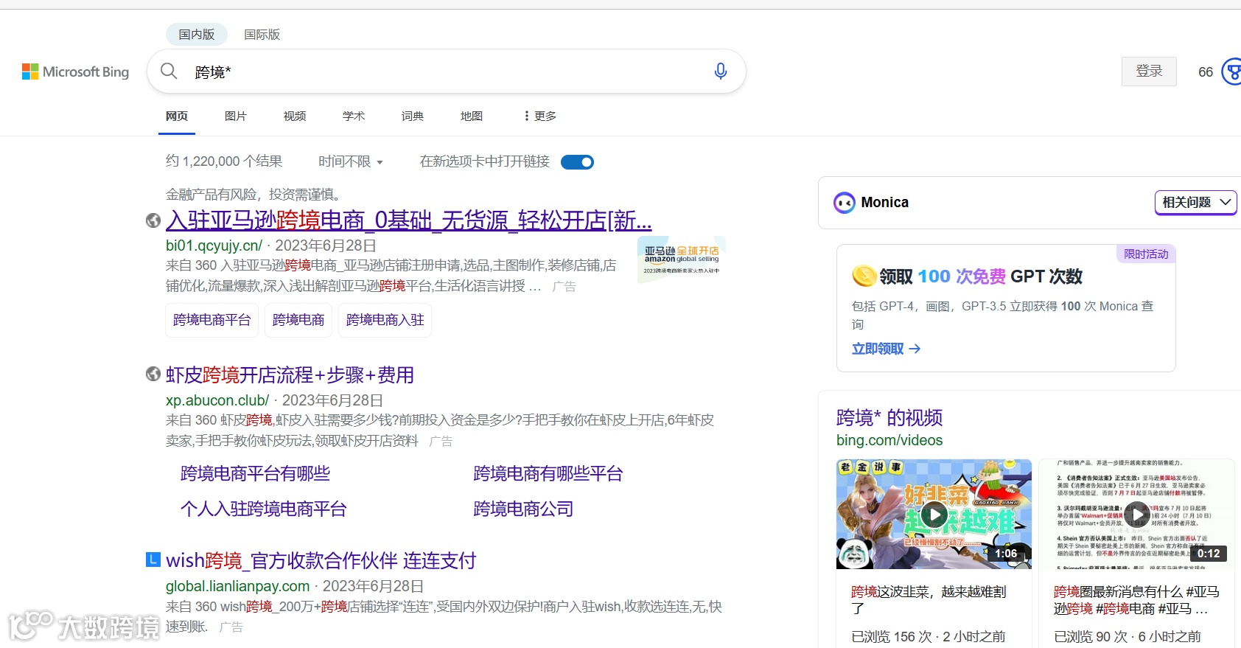The image size is (1241, 648).
Task: Click the 跨境电商平台 chip
Action: (212, 320)
